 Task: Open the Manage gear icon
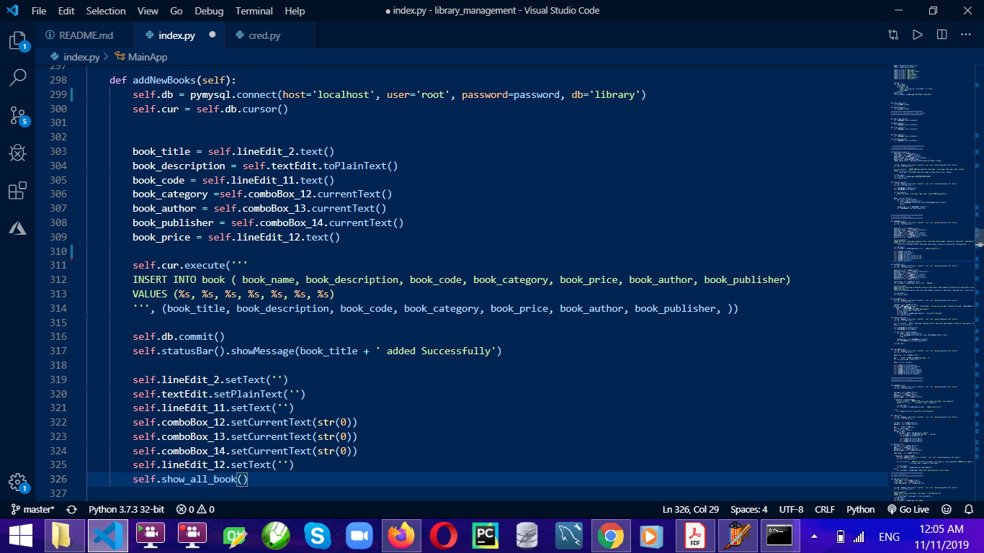(x=17, y=482)
